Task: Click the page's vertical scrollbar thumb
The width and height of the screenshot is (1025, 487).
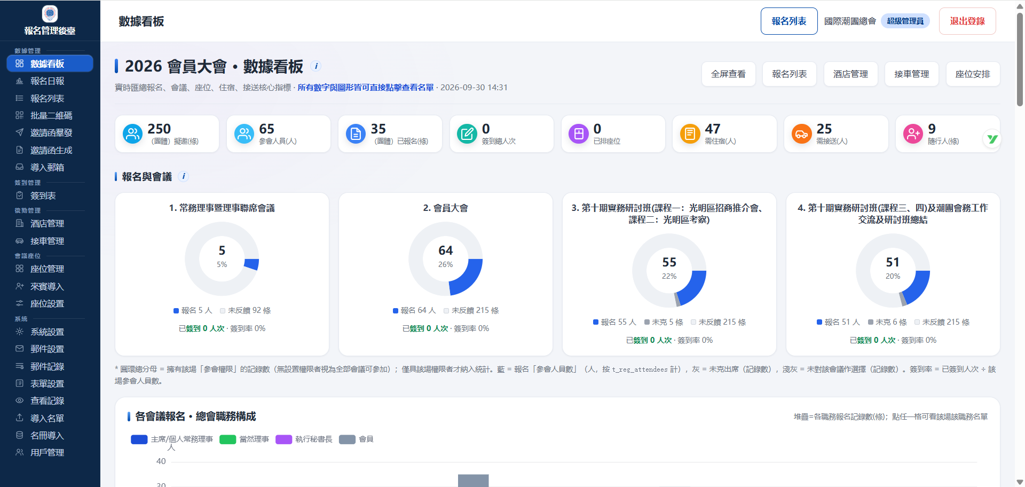Action: [1020, 59]
